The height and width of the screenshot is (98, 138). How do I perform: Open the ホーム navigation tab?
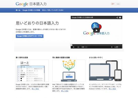(x=18, y=10)
